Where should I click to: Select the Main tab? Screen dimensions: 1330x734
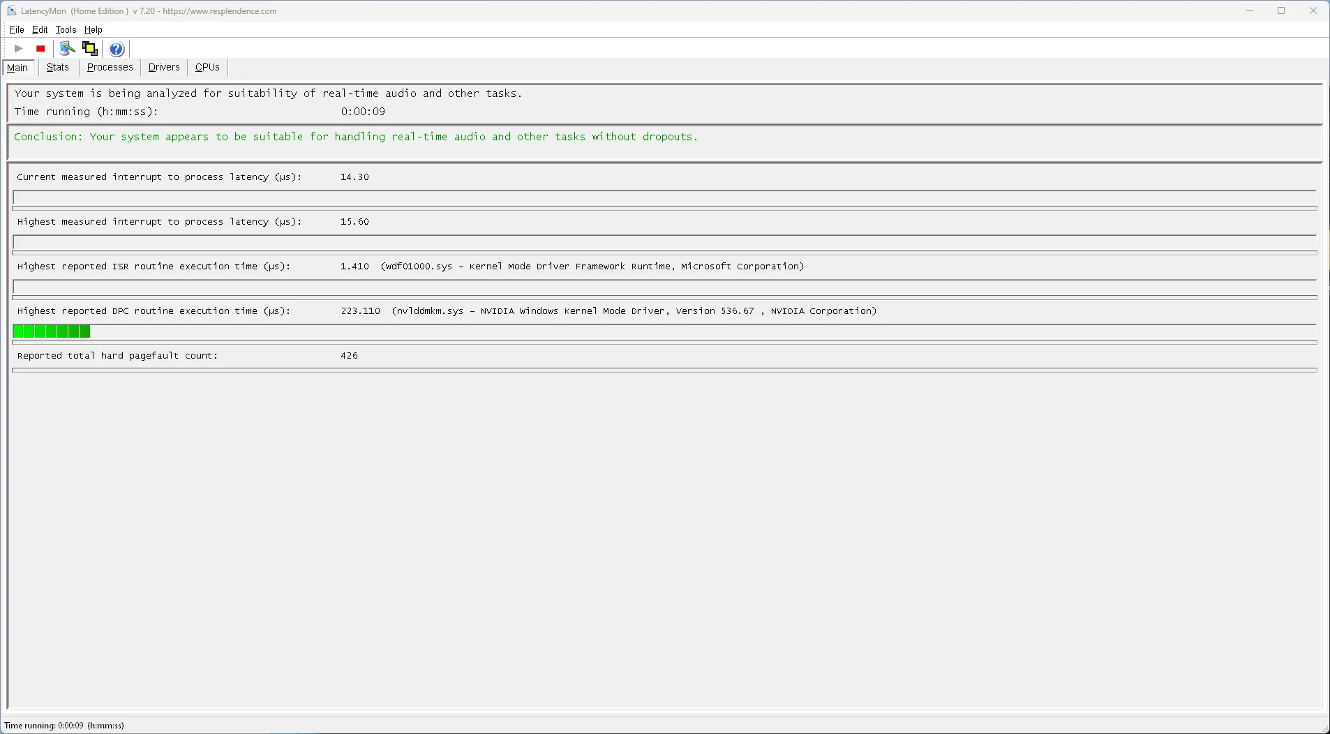17,68
